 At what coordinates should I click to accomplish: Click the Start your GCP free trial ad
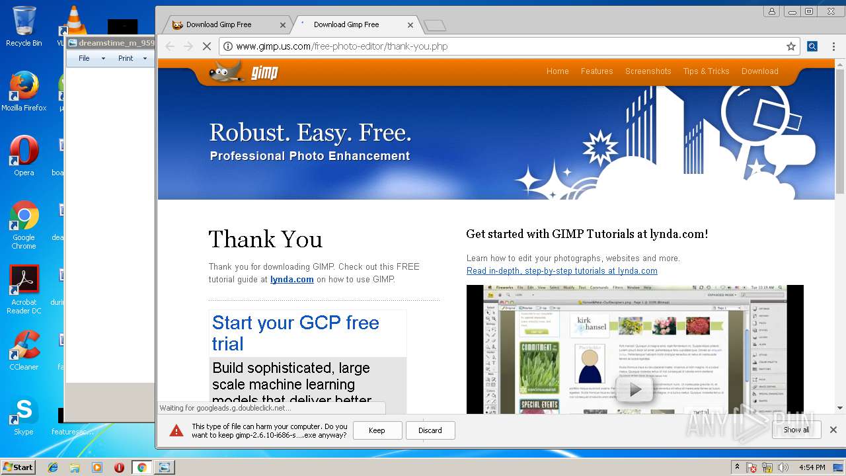tap(295, 333)
